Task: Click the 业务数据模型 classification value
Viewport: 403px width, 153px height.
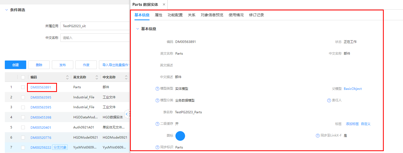Action: pos(185,100)
